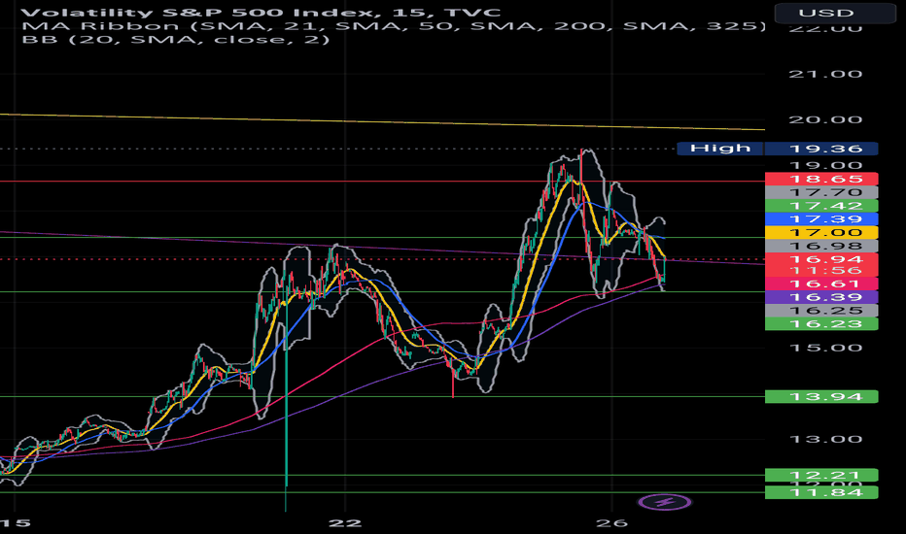The height and width of the screenshot is (534, 906).
Task: Click the yellow 17.00 SMA label
Action: [x=821, y=232]
